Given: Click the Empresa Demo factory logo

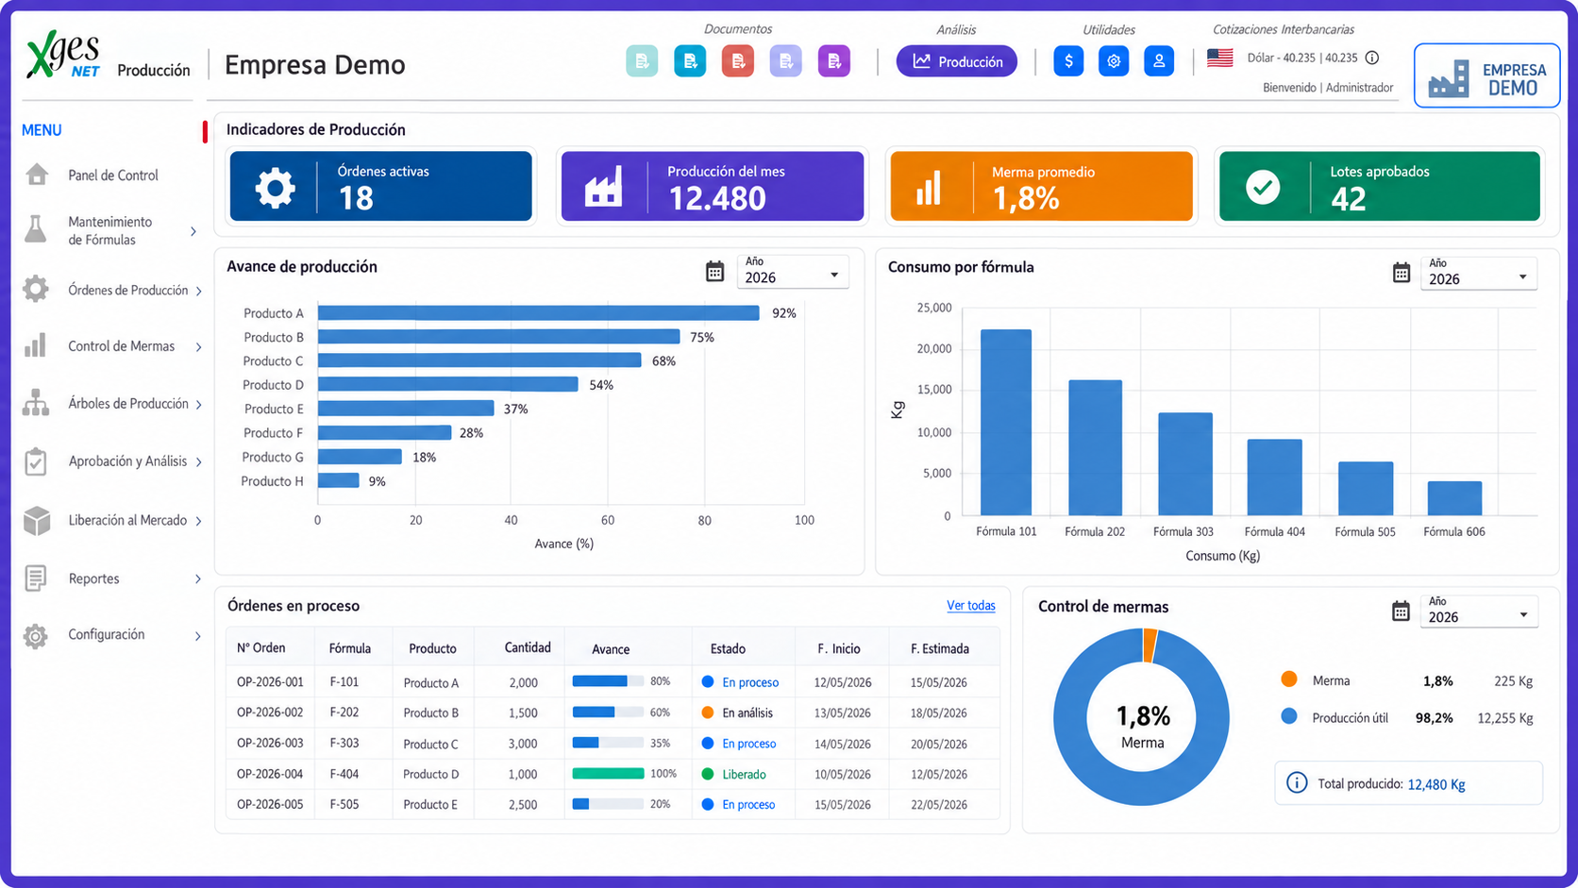Looking at the screenshot, I should tap(1486, 75).
